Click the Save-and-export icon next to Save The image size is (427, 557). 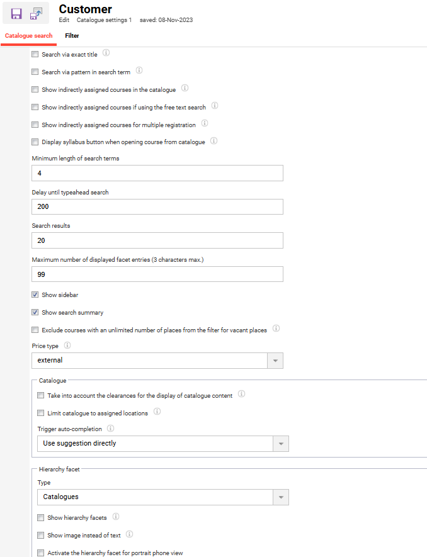click(x=35, y=13)
